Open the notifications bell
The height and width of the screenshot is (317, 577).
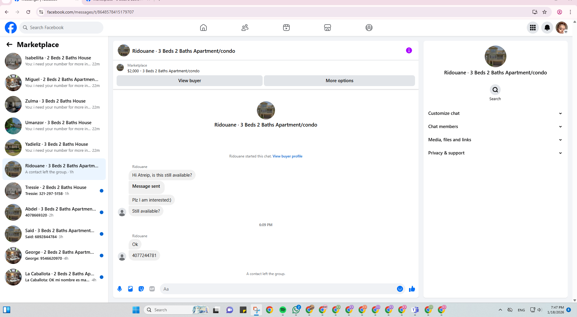pos(547,28)
